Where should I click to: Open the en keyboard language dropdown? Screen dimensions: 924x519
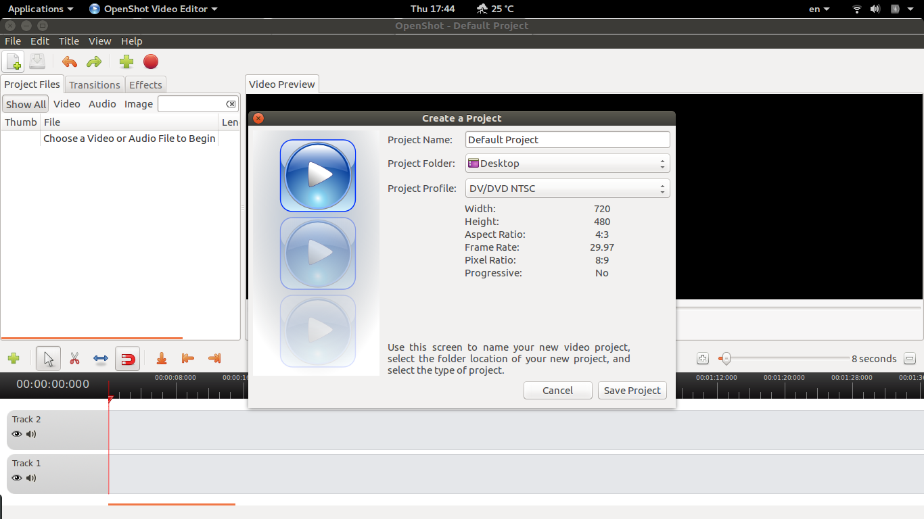pos(819,9)
